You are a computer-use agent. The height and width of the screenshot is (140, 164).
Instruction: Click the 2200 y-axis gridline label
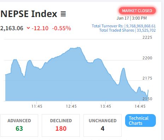pyautogui.click(x=147, y=58)
